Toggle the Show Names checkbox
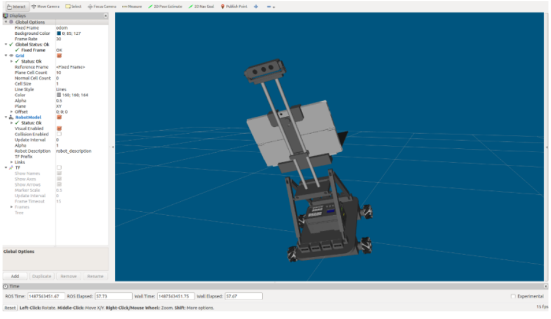This screenshot has height=319, width=551. [59, 173]
